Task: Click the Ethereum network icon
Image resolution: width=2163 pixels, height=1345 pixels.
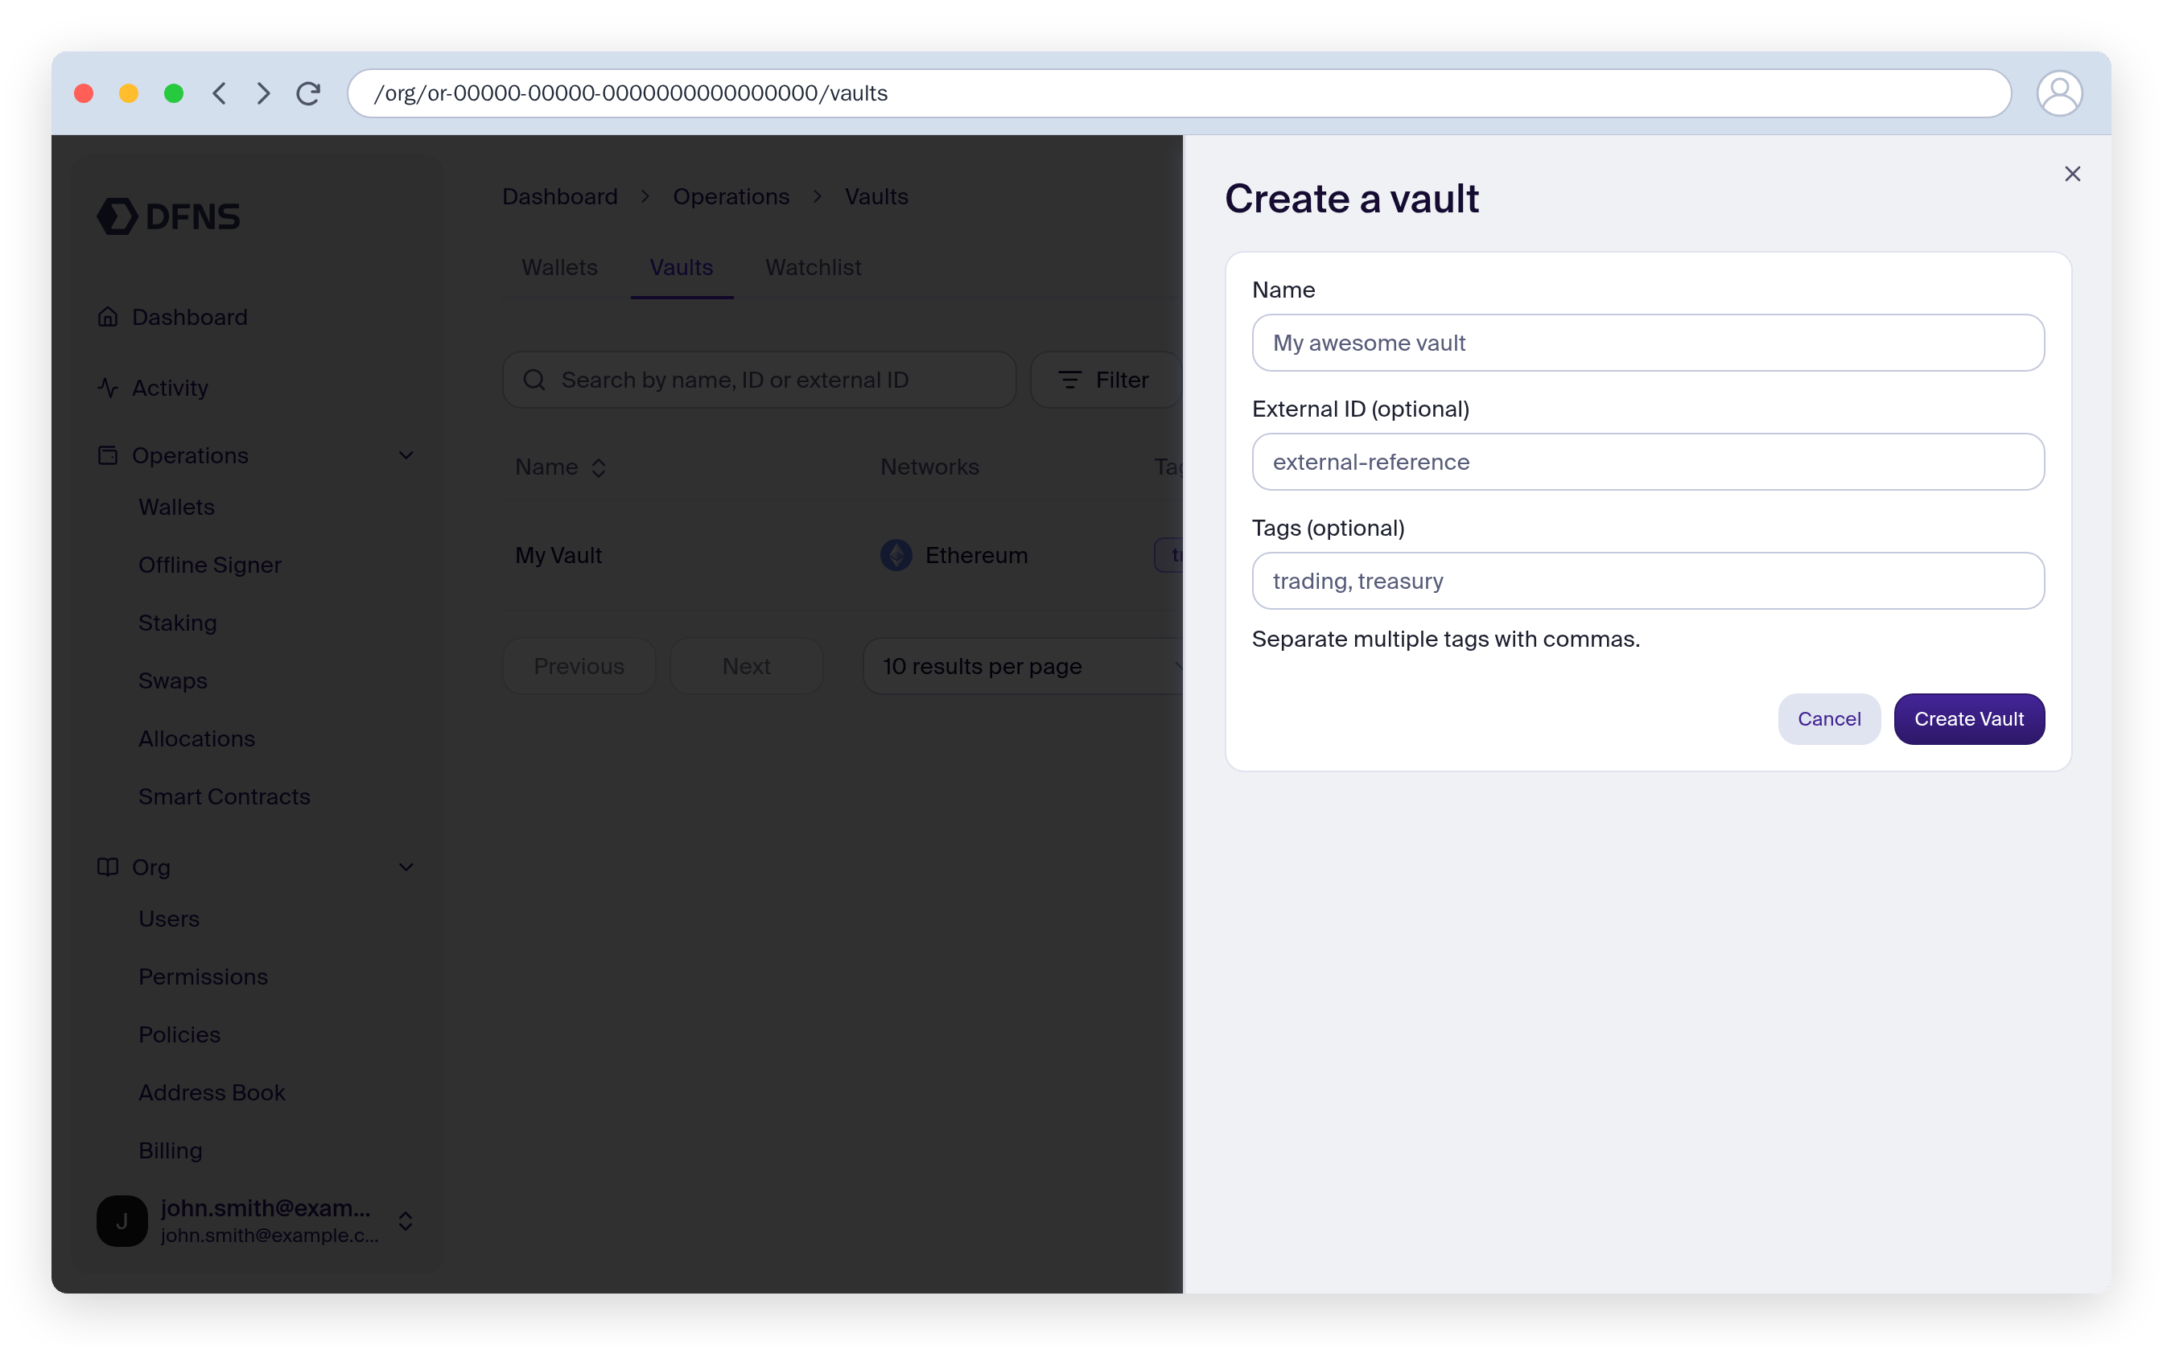Action: coord(896,555)
